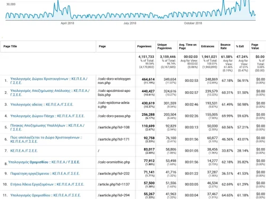
Task: Click the overall exit rate 47.24%
Action: [x=242, y=57]
